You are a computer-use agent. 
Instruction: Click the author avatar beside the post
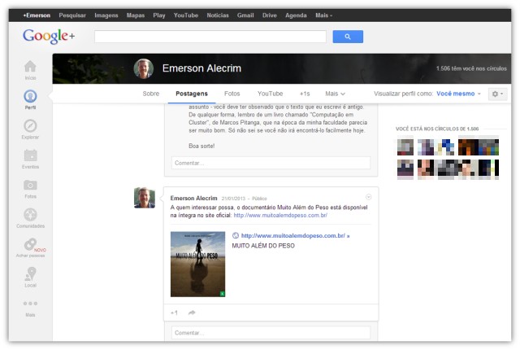click(x=145, y=198)
